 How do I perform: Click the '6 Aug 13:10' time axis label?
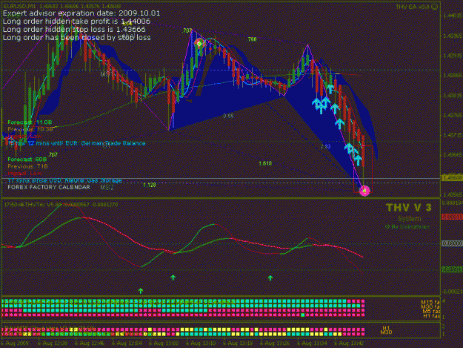pos(201,344)
